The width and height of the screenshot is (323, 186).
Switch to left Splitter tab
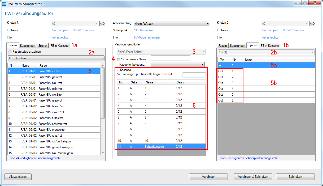42,46
